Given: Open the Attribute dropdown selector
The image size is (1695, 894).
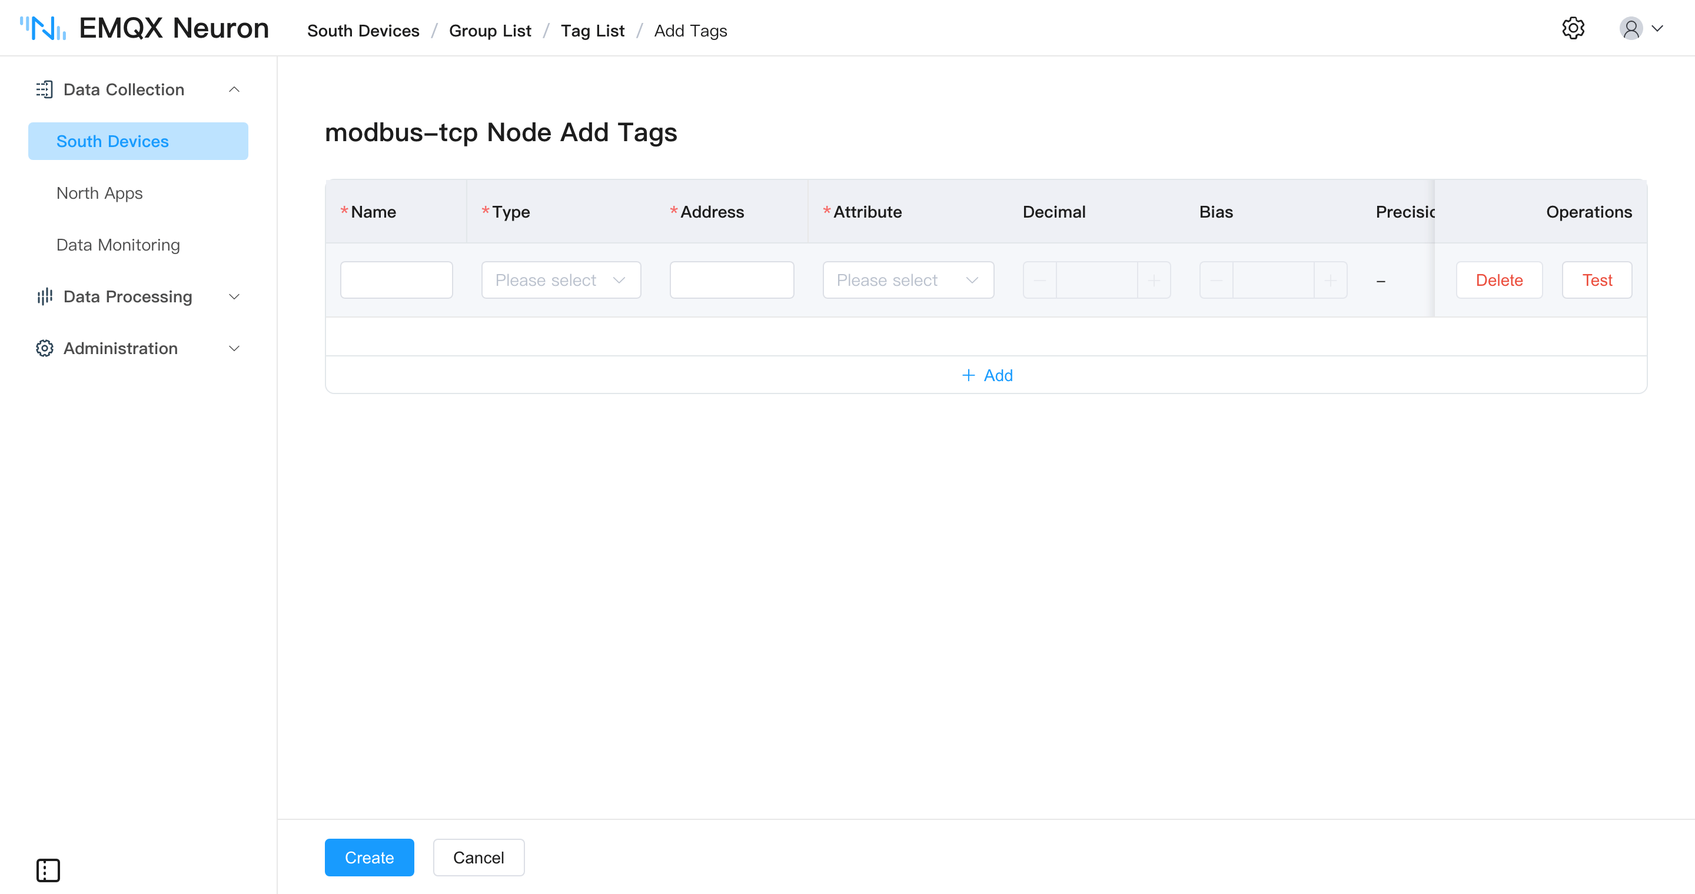Looking at the screenshot, I should pos(908,280).
